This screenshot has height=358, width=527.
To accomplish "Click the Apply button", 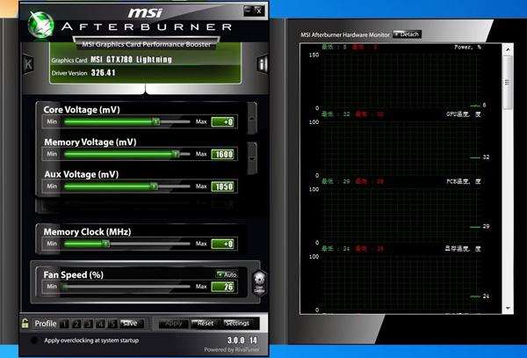I will pos(174,324).
